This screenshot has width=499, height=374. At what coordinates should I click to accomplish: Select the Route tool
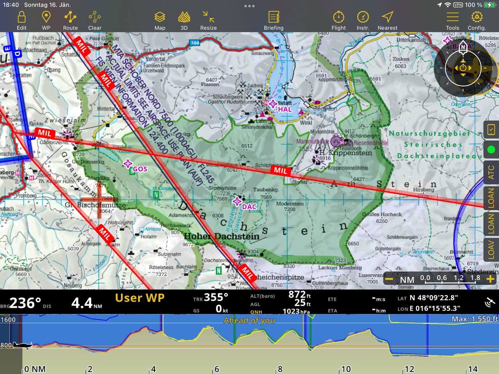(70, 20)
